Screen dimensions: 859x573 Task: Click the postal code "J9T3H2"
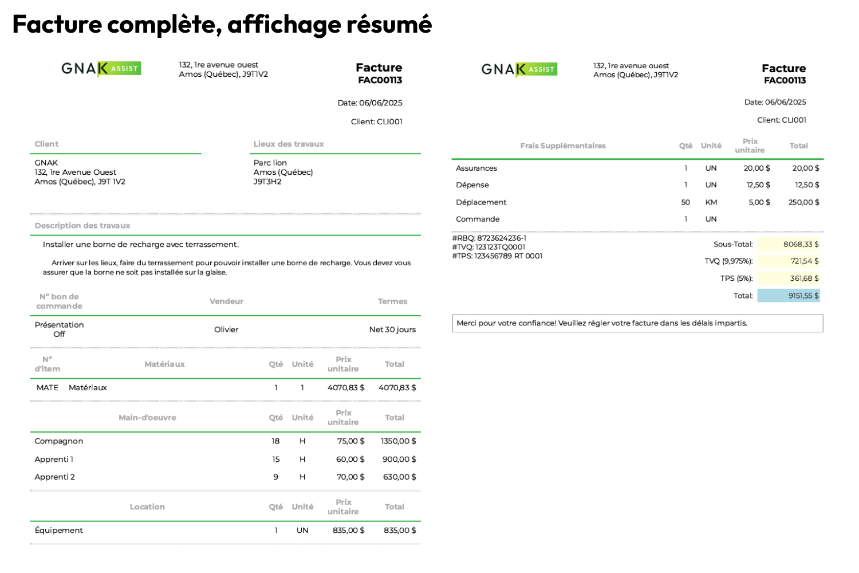click(267, 182)
